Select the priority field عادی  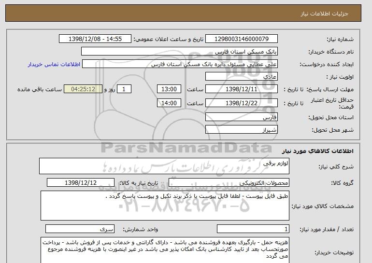click(241, 77)
